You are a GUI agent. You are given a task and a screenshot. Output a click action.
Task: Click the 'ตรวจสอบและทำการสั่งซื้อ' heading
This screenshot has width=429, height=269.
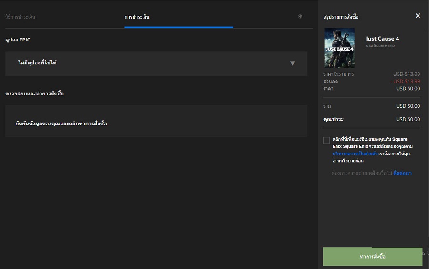pyautogui.click(x=34, y=93)
